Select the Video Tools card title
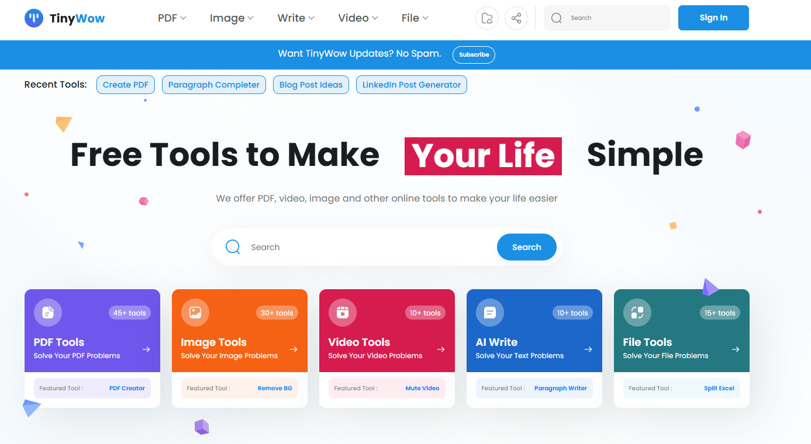 click(x=359, y=342)
